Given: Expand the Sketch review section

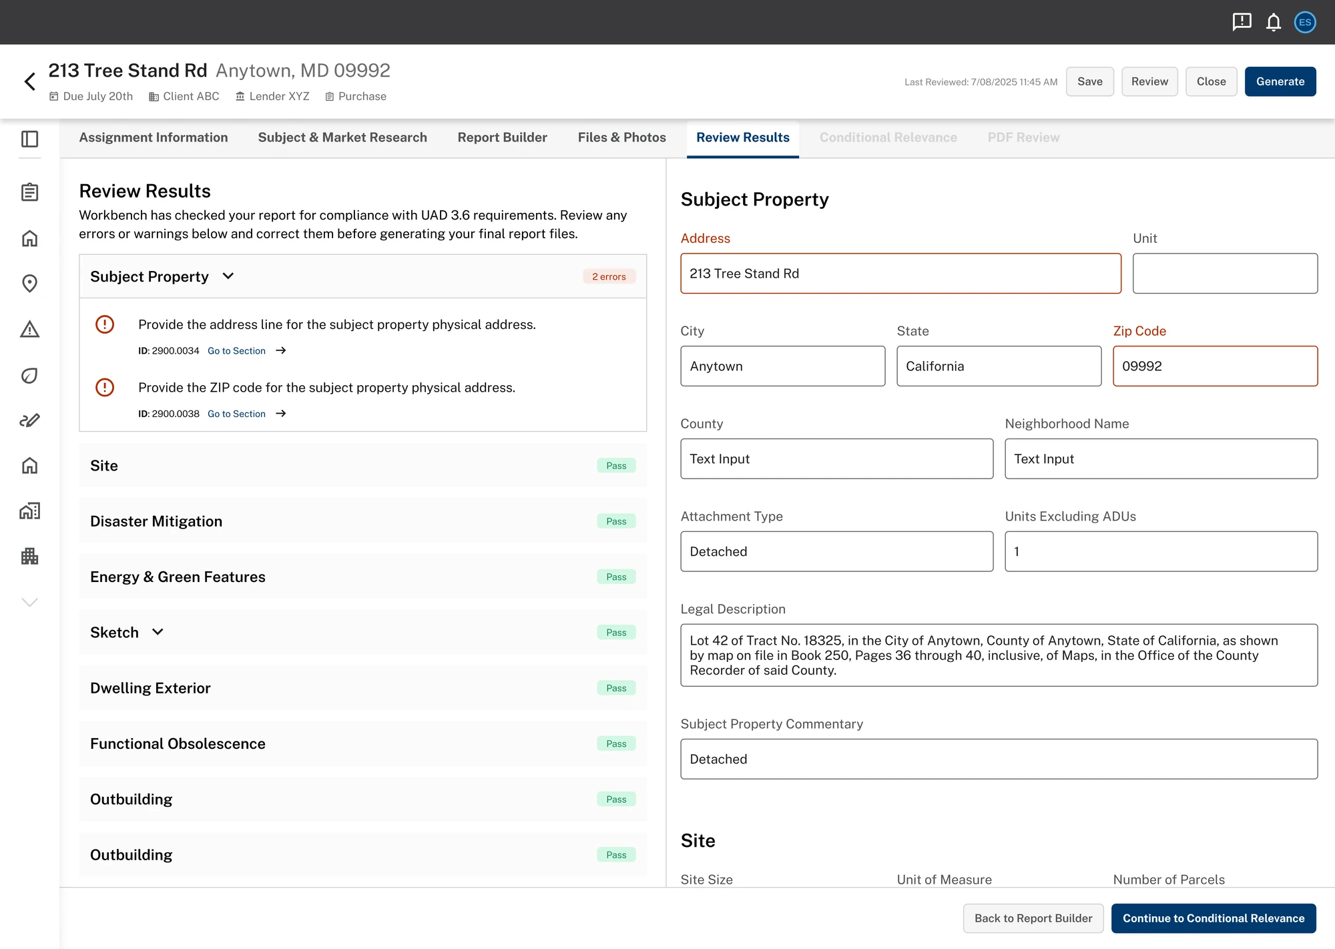Looking at the screenshot, I should [x=158, y=631].
